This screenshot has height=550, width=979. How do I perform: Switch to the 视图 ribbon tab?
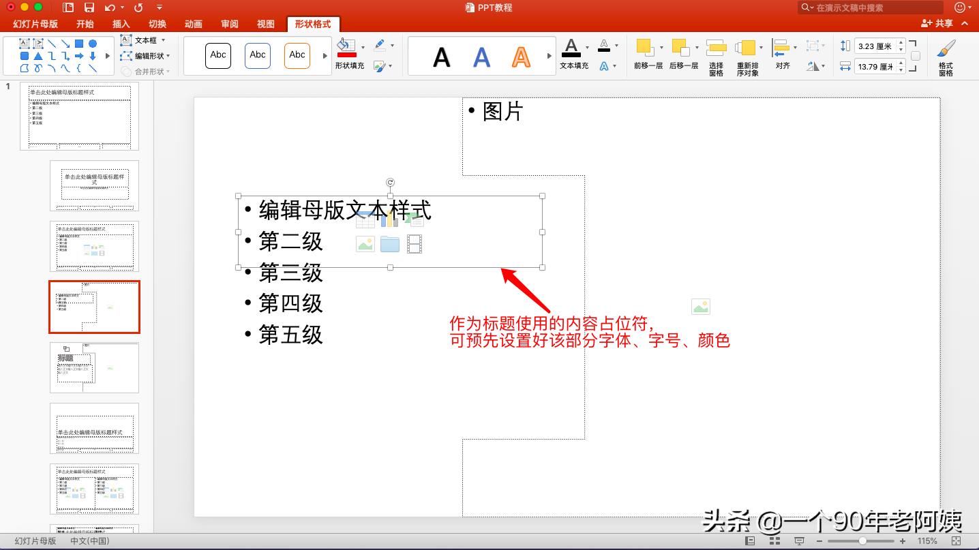click(x=266, y=24)
